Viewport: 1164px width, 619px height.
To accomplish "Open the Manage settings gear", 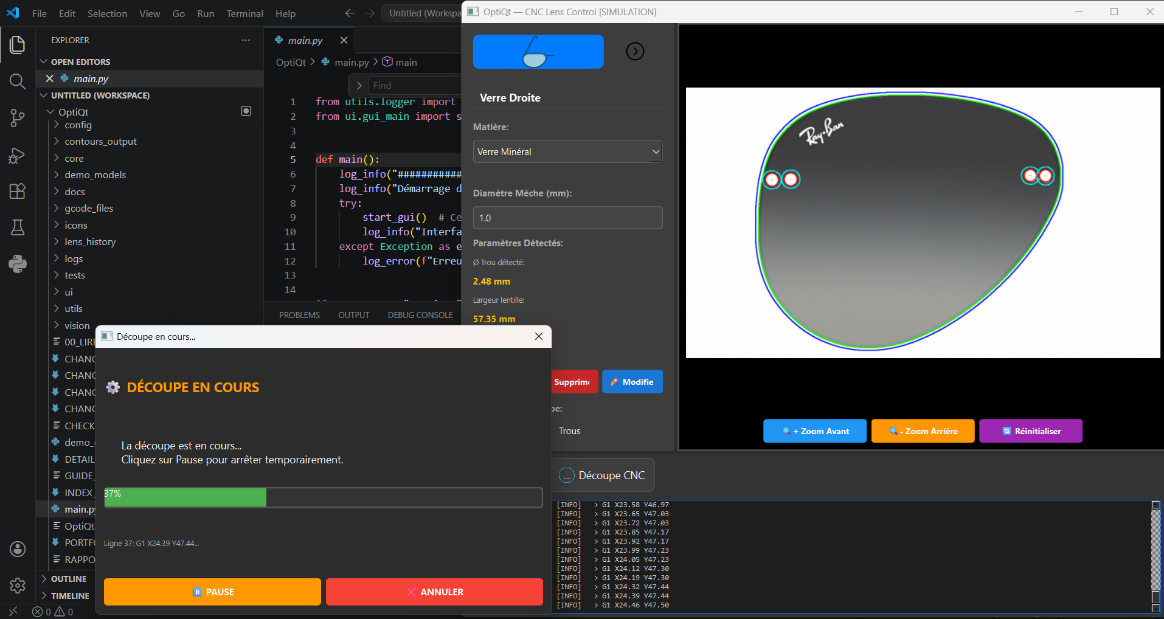I will 17,585.
